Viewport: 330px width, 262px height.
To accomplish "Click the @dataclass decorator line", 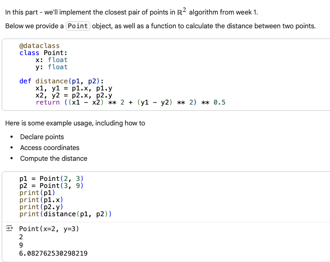I will click(x=39, y=46).
